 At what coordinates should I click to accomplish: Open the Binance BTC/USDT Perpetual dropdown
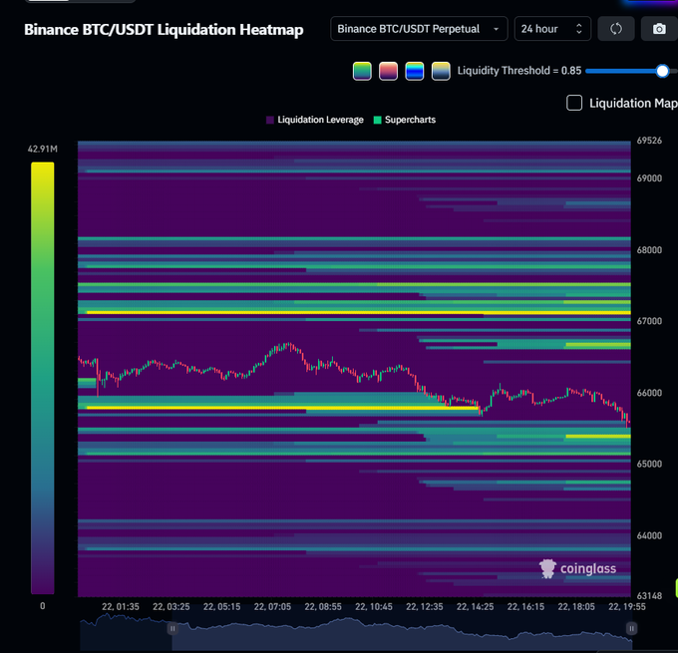coord(419,29)
